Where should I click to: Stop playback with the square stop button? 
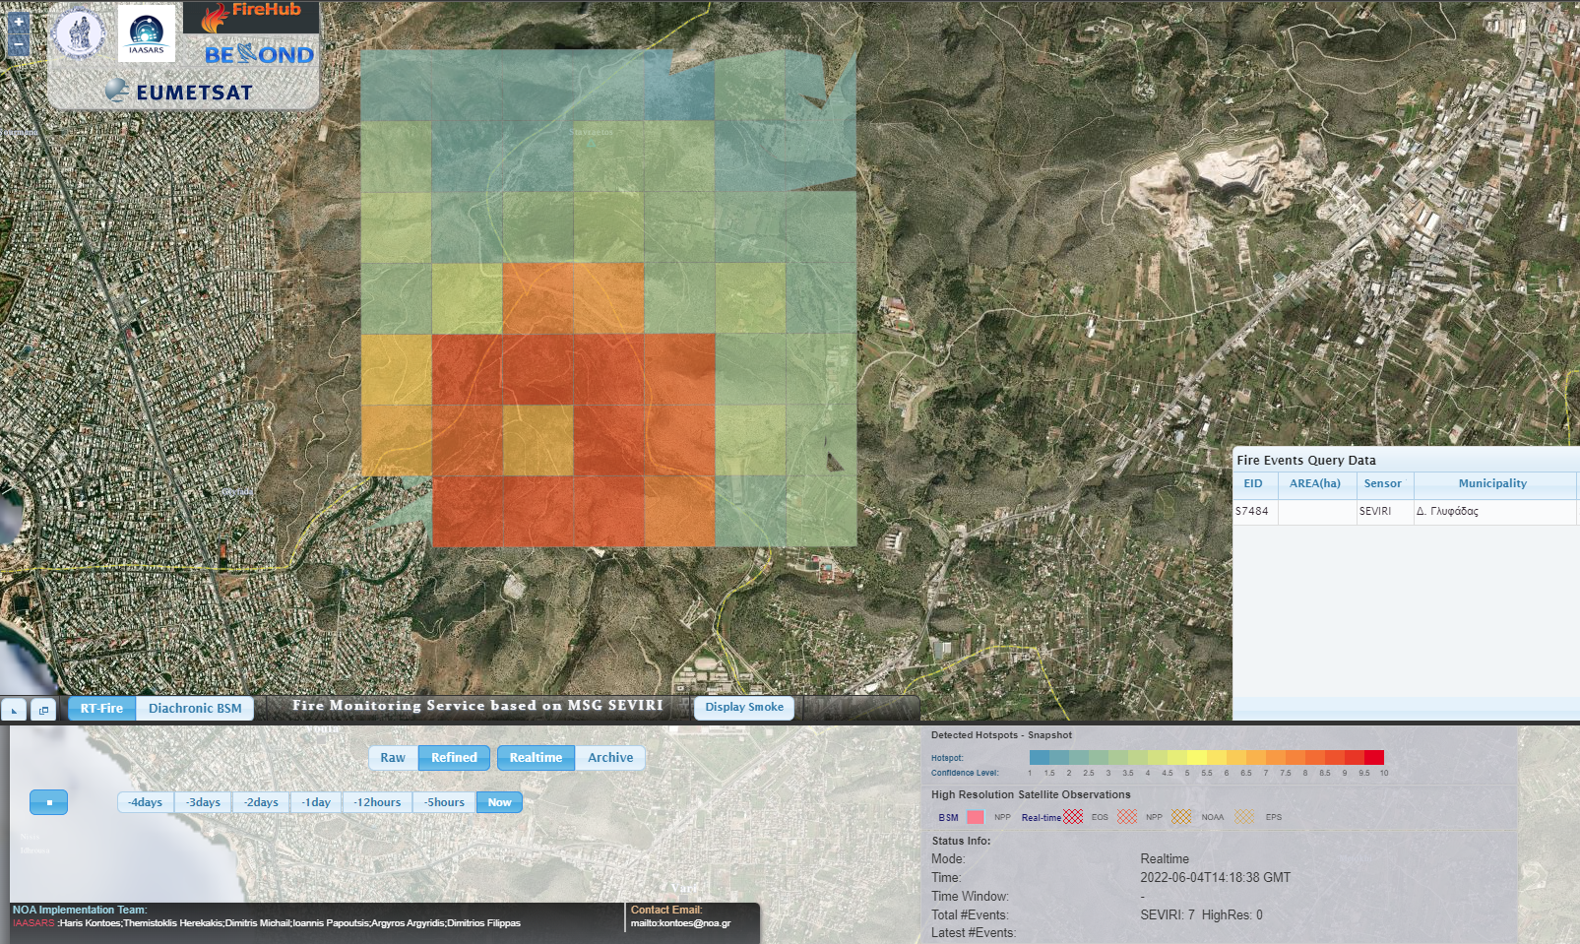pyautogui.click(x=48, y=802)
